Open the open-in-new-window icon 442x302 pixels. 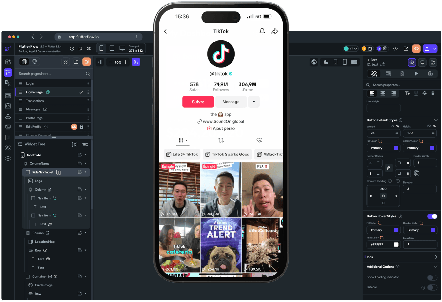[x=406, y=49]
